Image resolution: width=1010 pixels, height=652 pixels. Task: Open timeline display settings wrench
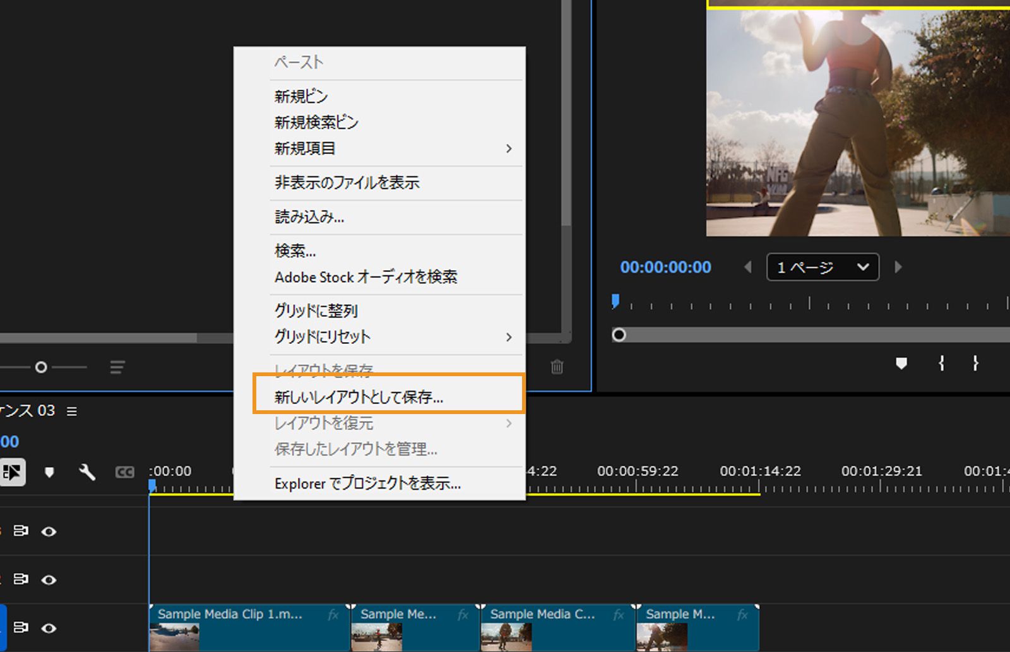pos(86,472)
